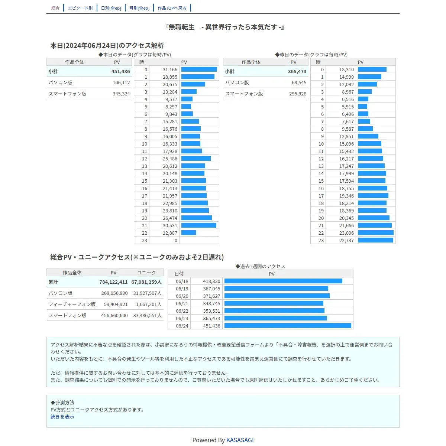Open the 総合 tab

tap(55, 8)
